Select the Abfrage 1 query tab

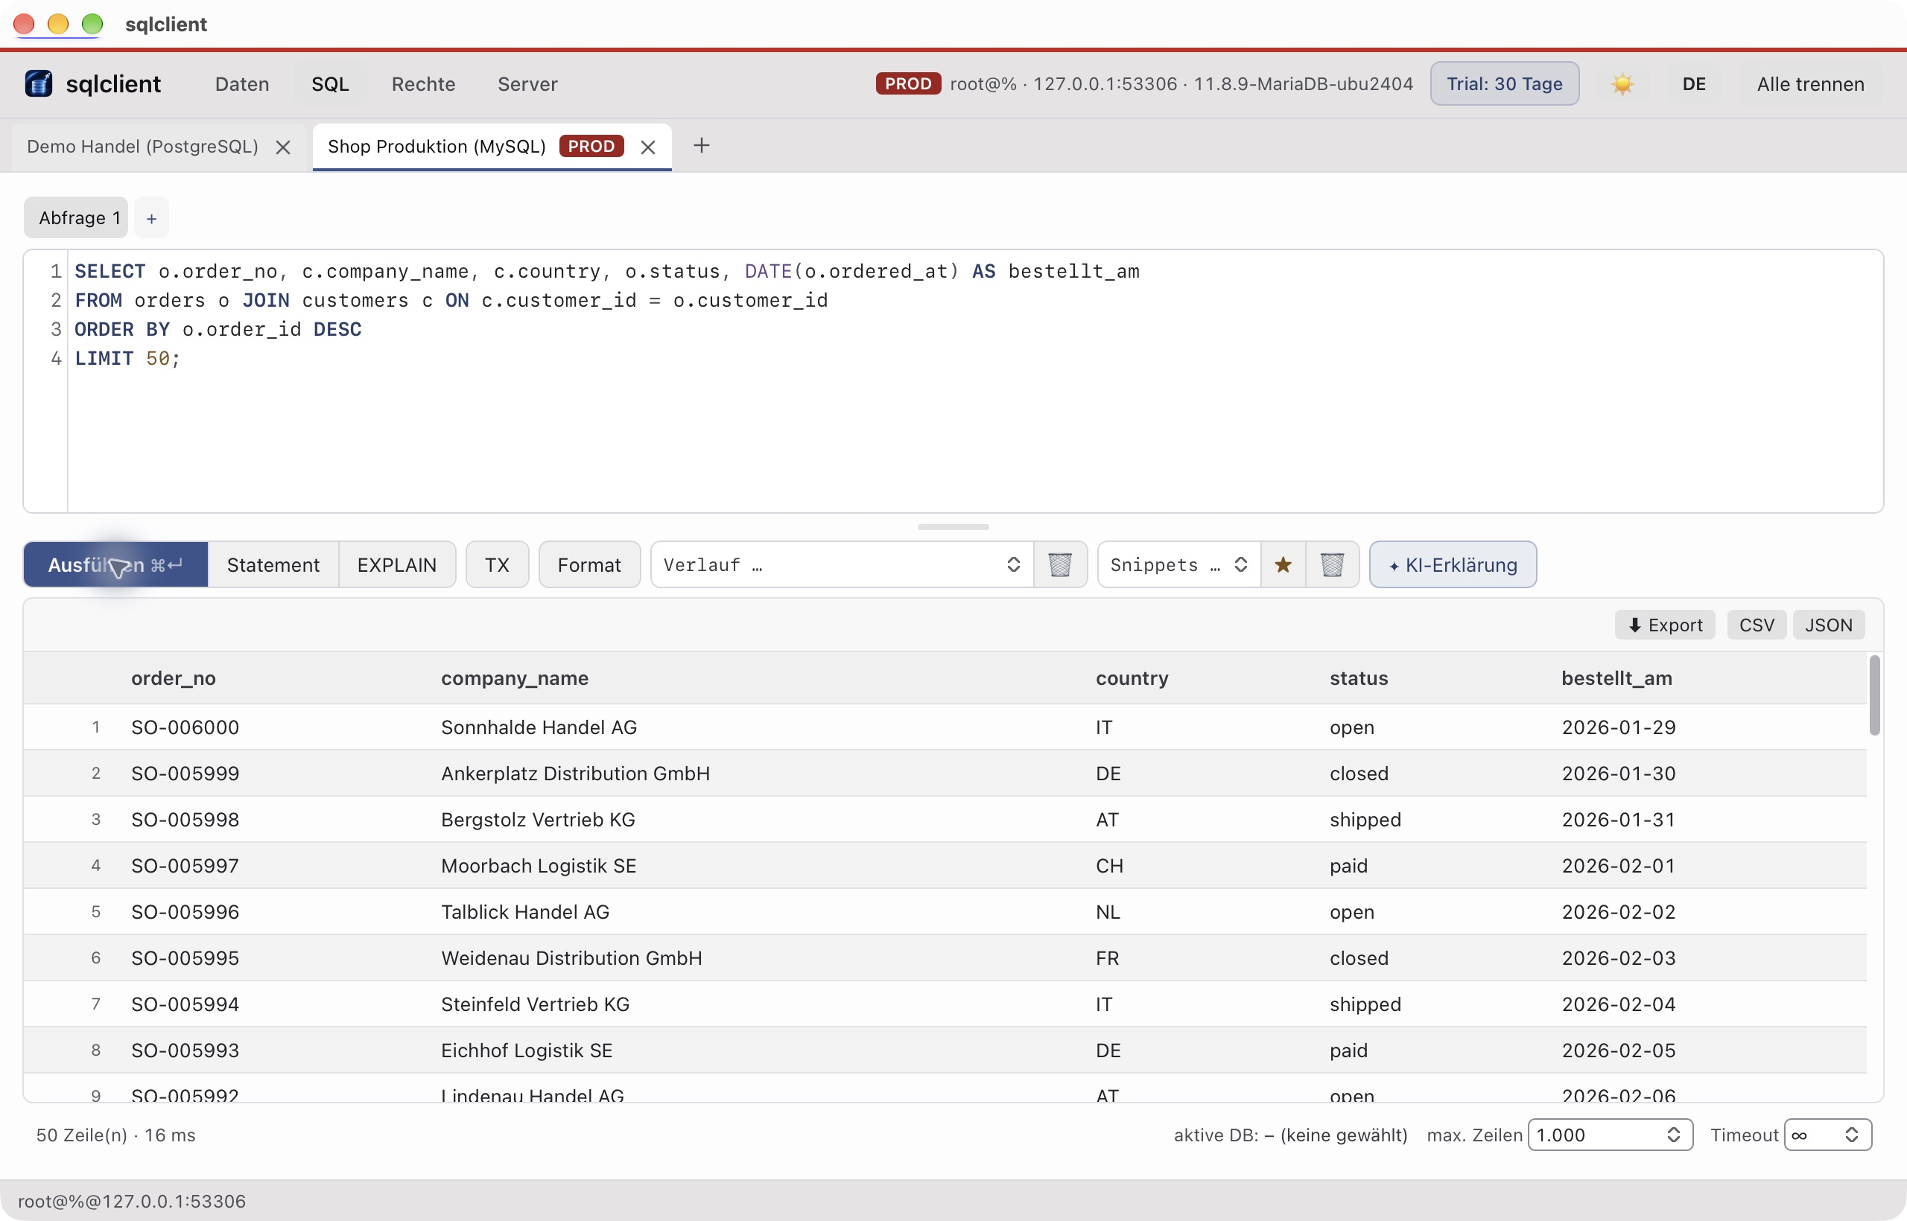(x=76, y=218)
